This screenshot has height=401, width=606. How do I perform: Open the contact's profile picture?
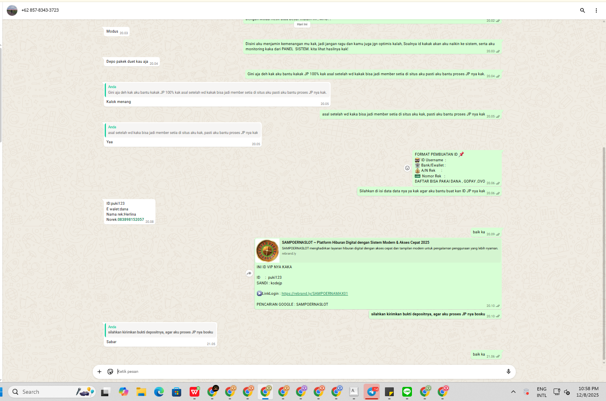[12, 10]
